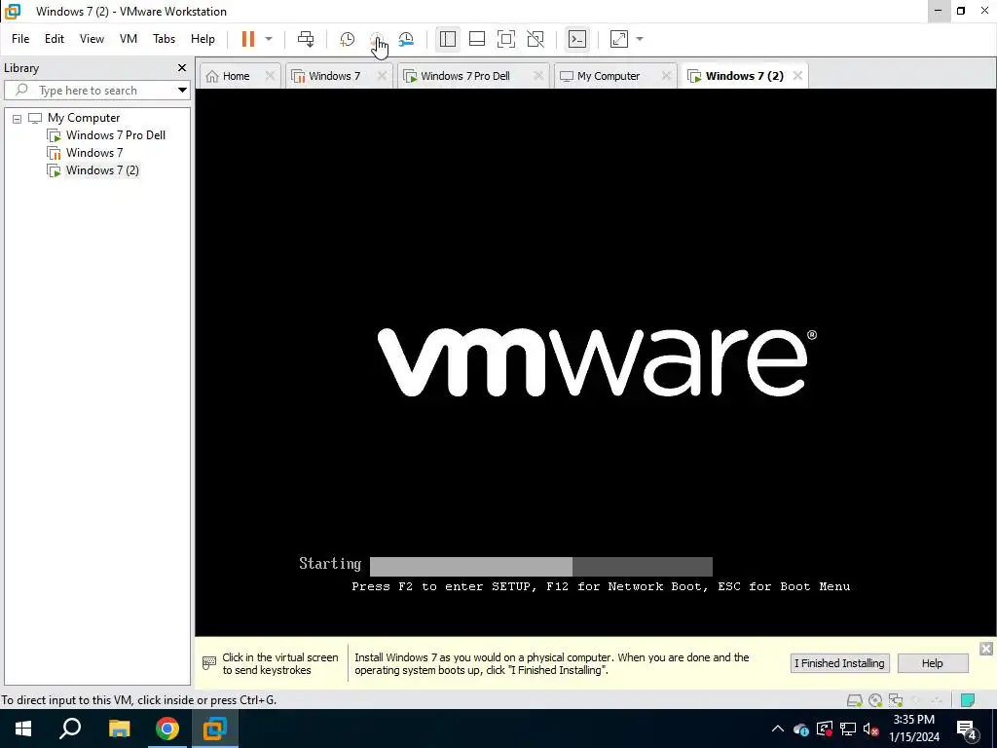Close the Windows 7 Pro Dell tab
Image resolution: width=997 pixels, height=748 pixels.
[x=538, y=76]
